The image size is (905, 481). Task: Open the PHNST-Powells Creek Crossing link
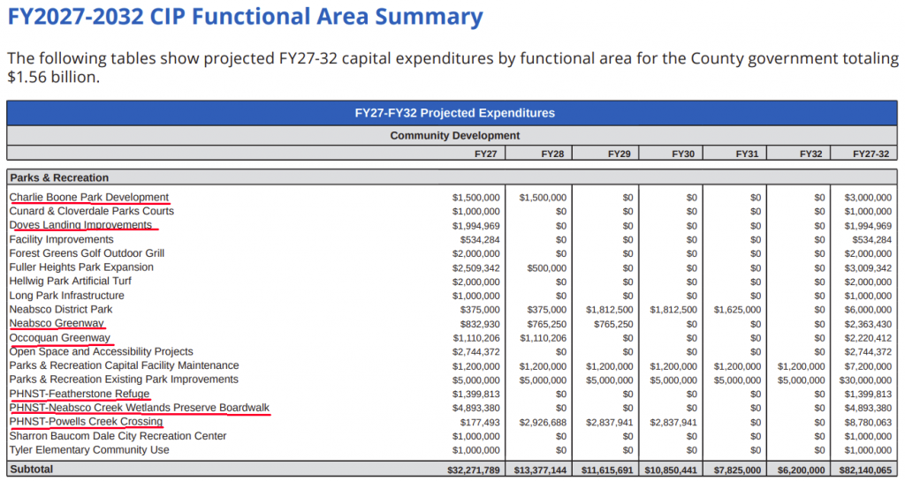click(86, 422)
